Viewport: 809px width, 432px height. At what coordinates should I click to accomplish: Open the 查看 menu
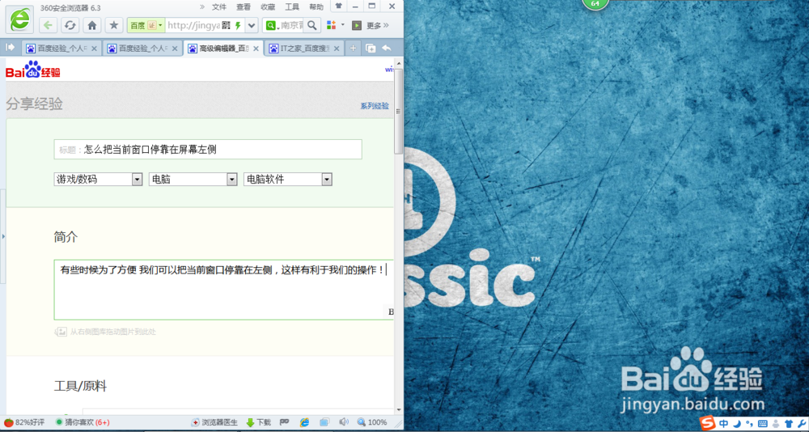tap(244, 6)
